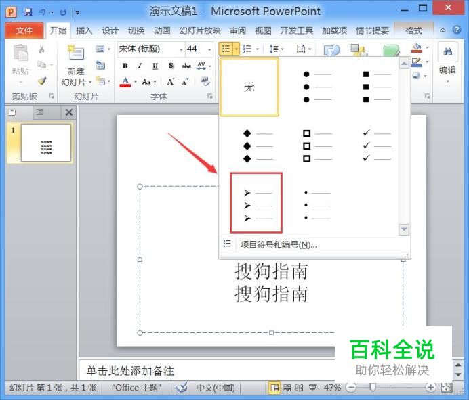
Task: Open font color dropdown arrow
Action: (x=135, y=81)
